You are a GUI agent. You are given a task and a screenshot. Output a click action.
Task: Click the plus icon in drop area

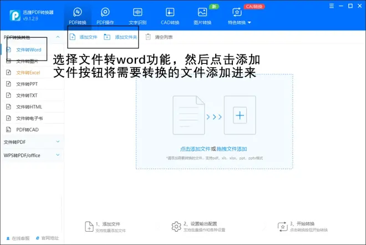pos(240,115)
